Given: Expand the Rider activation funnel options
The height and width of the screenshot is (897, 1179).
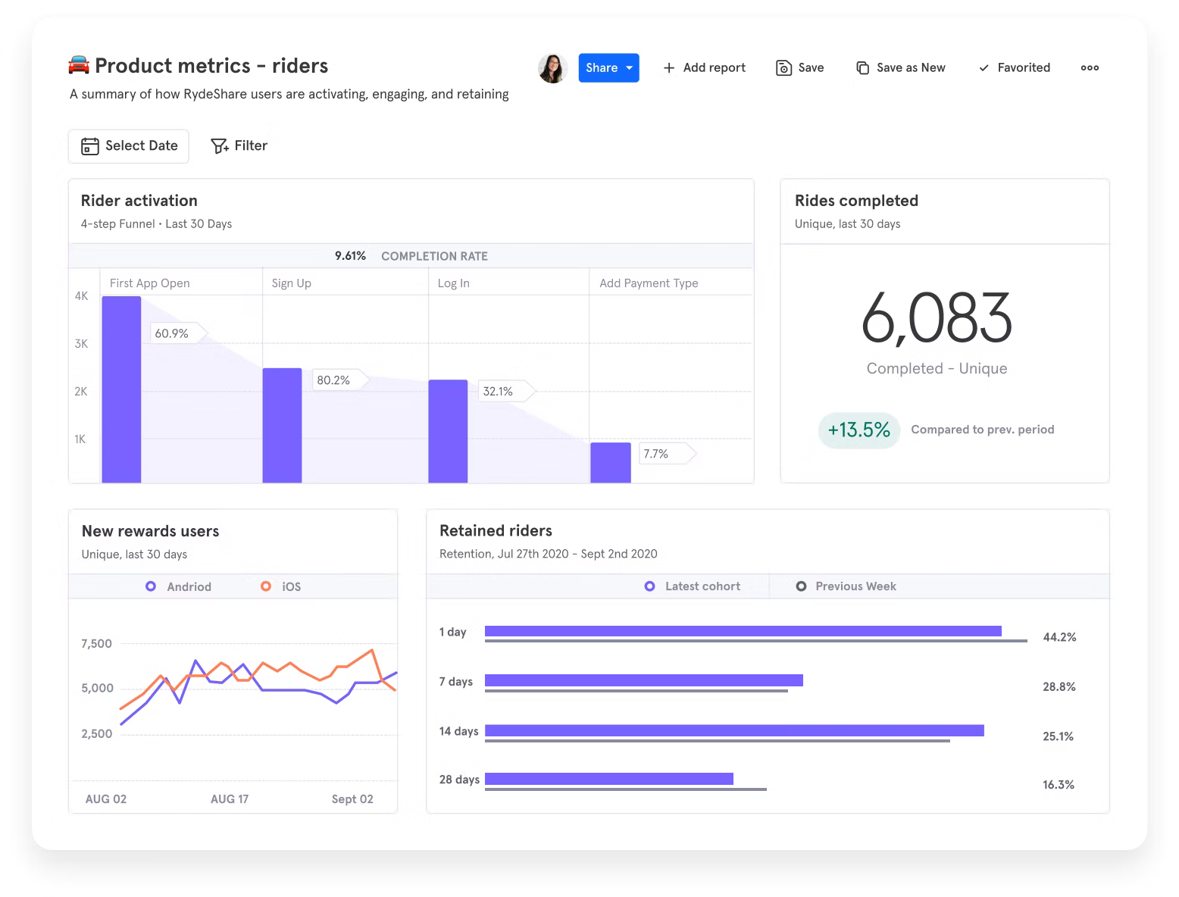Looking at the screenshot, I should 139,200.
